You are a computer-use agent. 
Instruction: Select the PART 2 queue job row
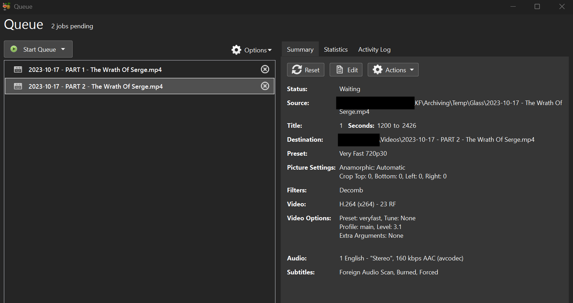[x=139, y=86]
